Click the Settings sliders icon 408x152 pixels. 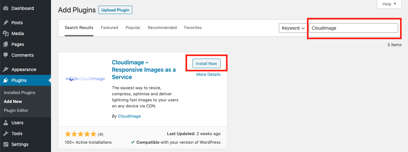coord(6,144)
